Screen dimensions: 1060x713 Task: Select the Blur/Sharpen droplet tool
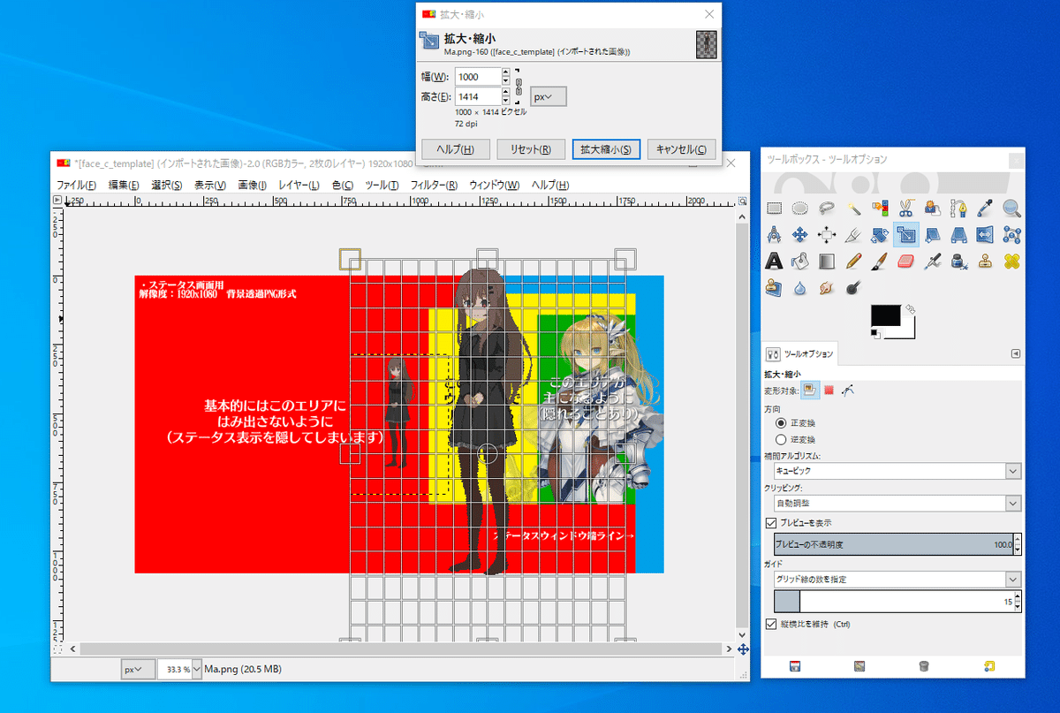coord(800,288)
